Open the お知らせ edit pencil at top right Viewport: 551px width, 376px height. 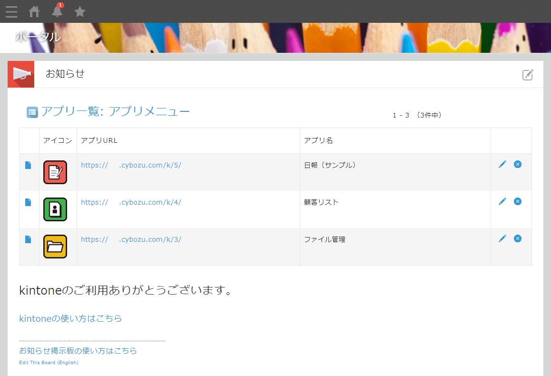point(528,75)
